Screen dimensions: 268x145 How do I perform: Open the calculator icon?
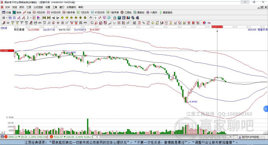click(119, 18)
